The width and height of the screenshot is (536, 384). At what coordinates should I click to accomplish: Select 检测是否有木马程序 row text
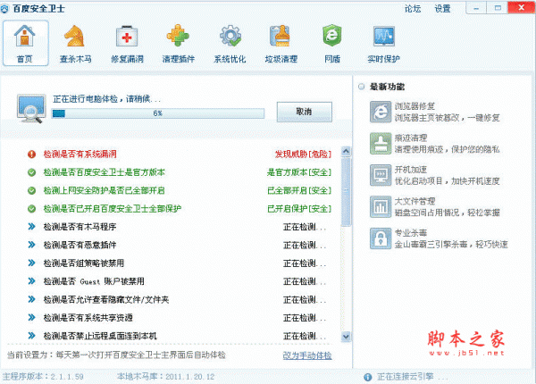click(80, 227)
